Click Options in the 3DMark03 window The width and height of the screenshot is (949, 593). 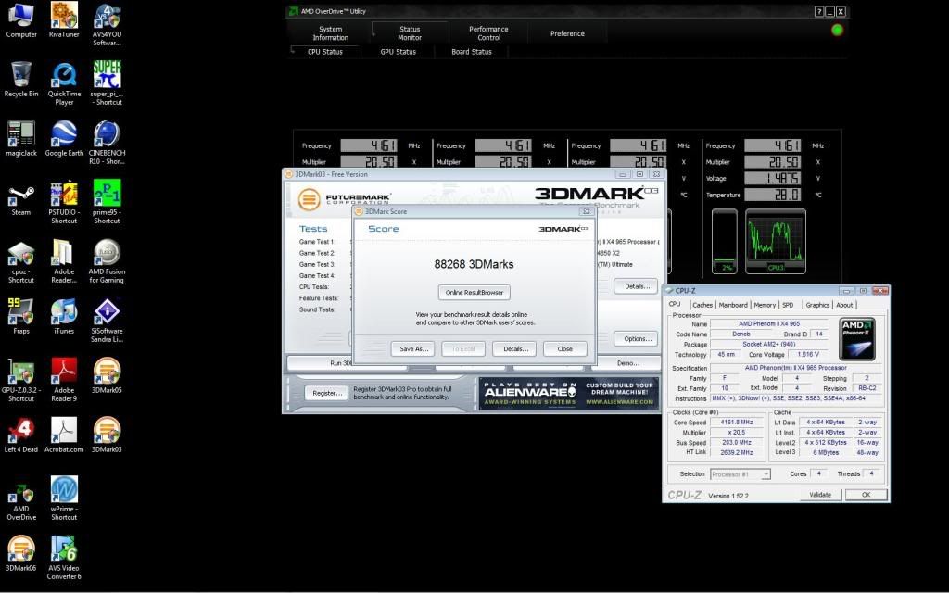(x=637, y=339)
